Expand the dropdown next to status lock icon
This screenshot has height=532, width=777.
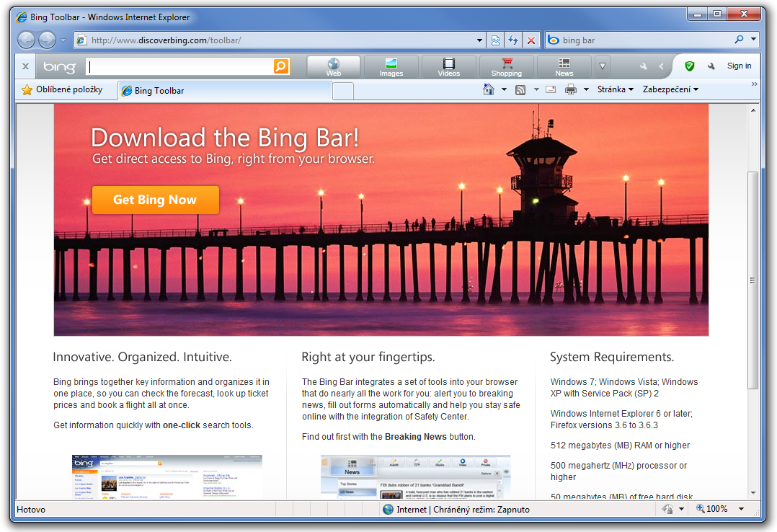click(681, 509)
